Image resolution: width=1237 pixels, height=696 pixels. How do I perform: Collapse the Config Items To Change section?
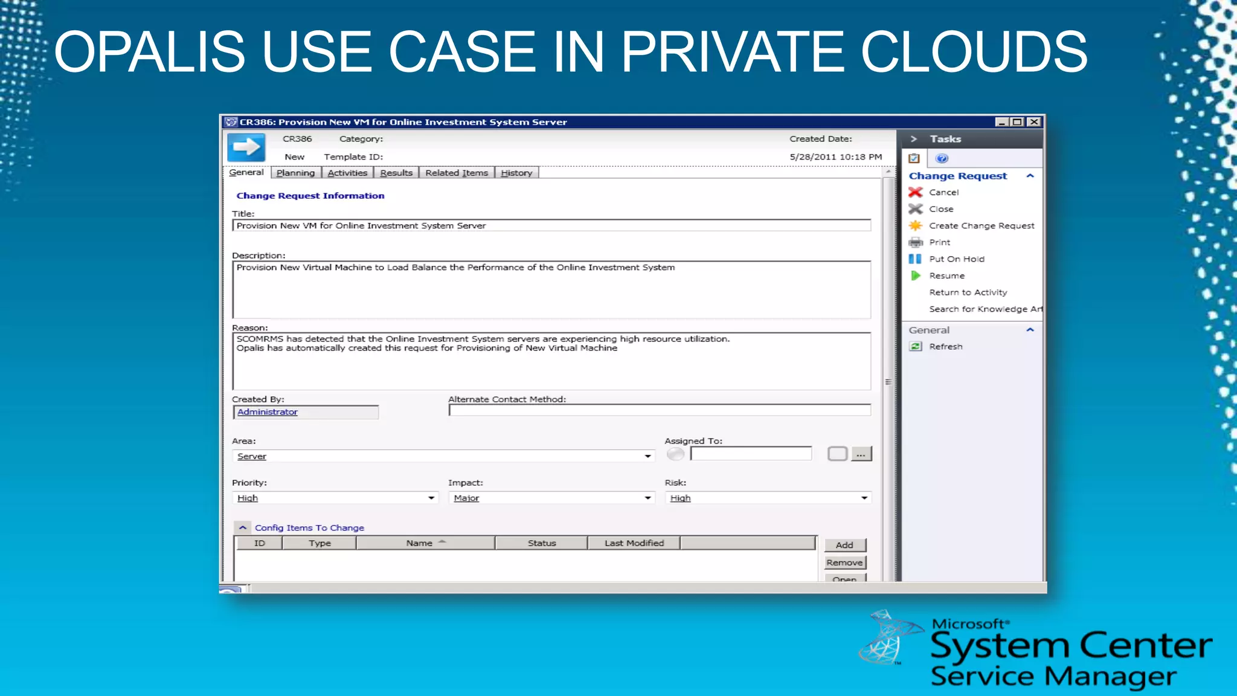(243, 527)
